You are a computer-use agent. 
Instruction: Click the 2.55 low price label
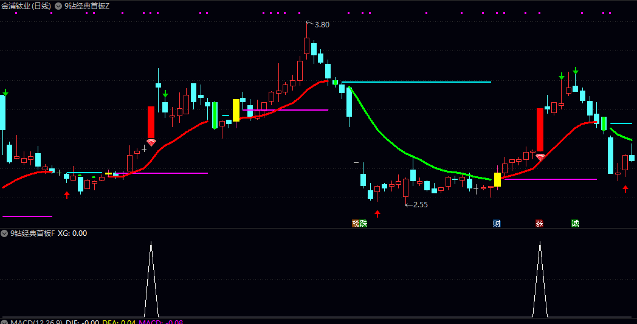coord(420,204)
